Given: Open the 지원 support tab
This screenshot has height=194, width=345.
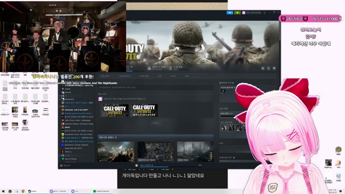Looking at the screenshot, I should coord(187,76).
